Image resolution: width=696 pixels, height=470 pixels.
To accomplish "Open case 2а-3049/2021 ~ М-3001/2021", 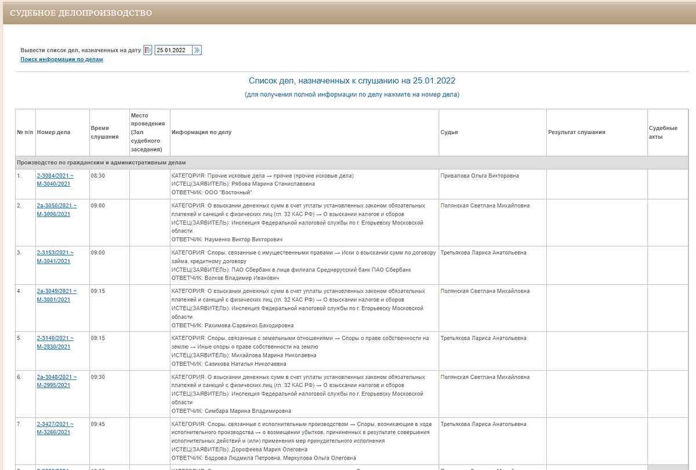I will pos(56,295).
